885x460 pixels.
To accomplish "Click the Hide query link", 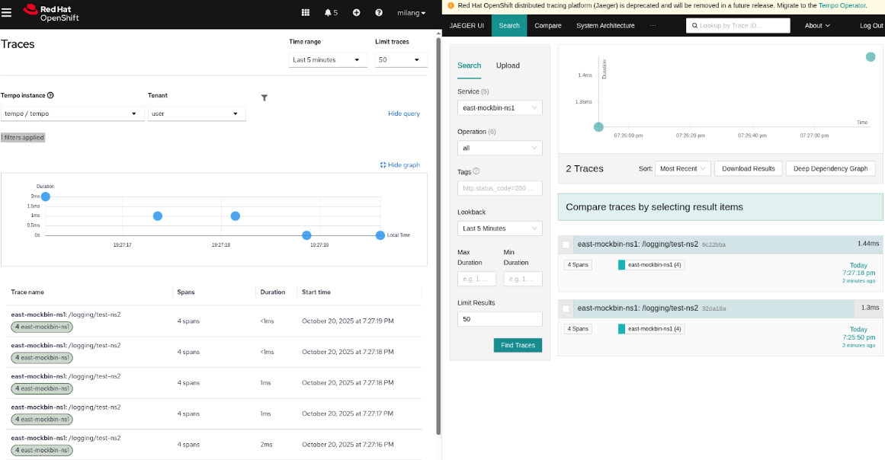I will coord(403,113).
